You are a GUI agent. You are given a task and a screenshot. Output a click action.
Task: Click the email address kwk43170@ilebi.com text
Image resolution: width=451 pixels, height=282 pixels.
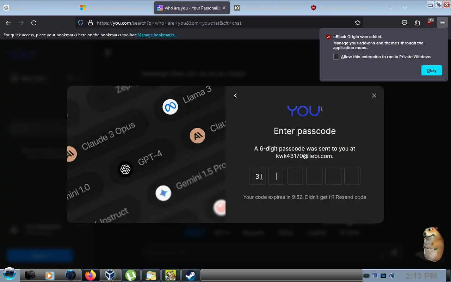click(305, 156)
